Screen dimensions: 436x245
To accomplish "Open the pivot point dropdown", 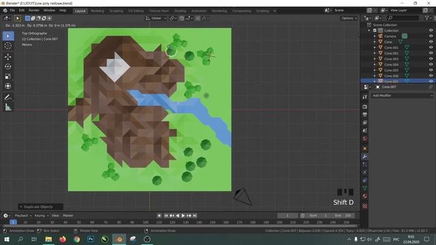I will [x=173, y=18].
